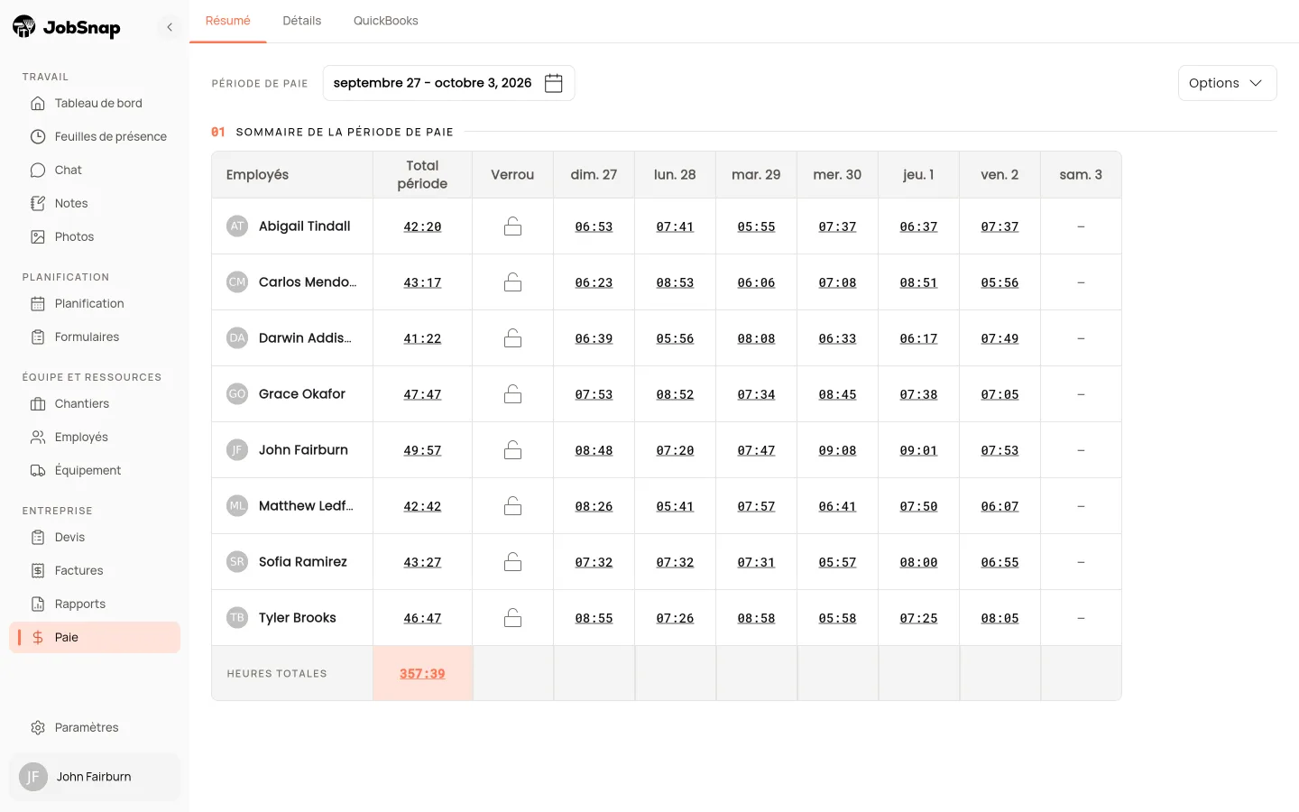Open Abigail Tindall's period total 42:20
This screenshot has height=812, width=1299.
coord(422,226)
